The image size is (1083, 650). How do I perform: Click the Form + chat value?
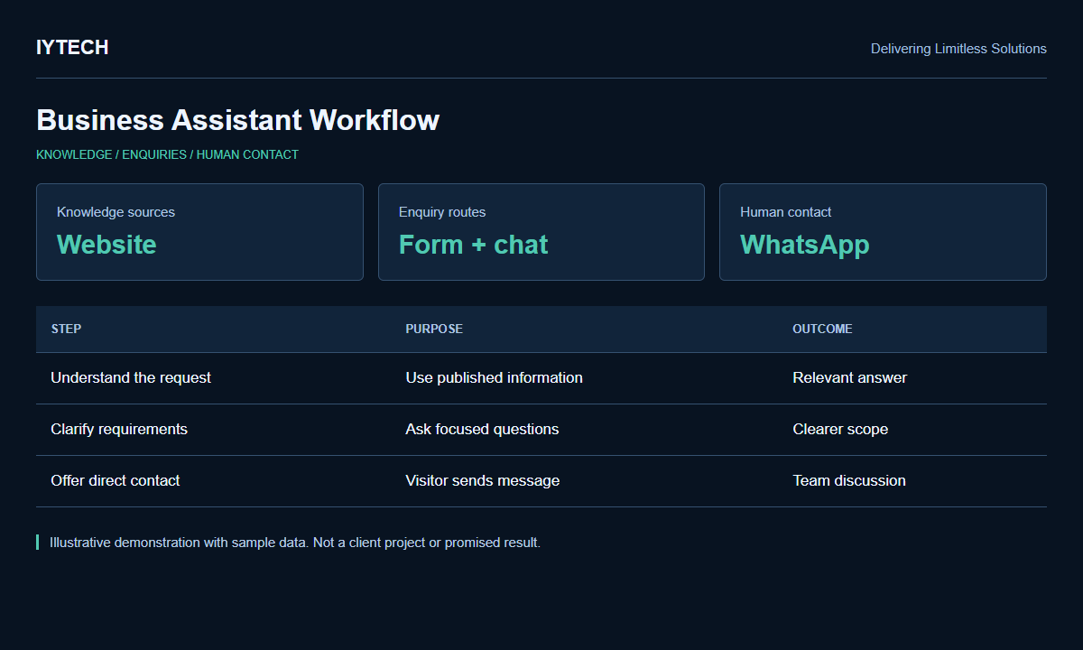pos(474,245)
